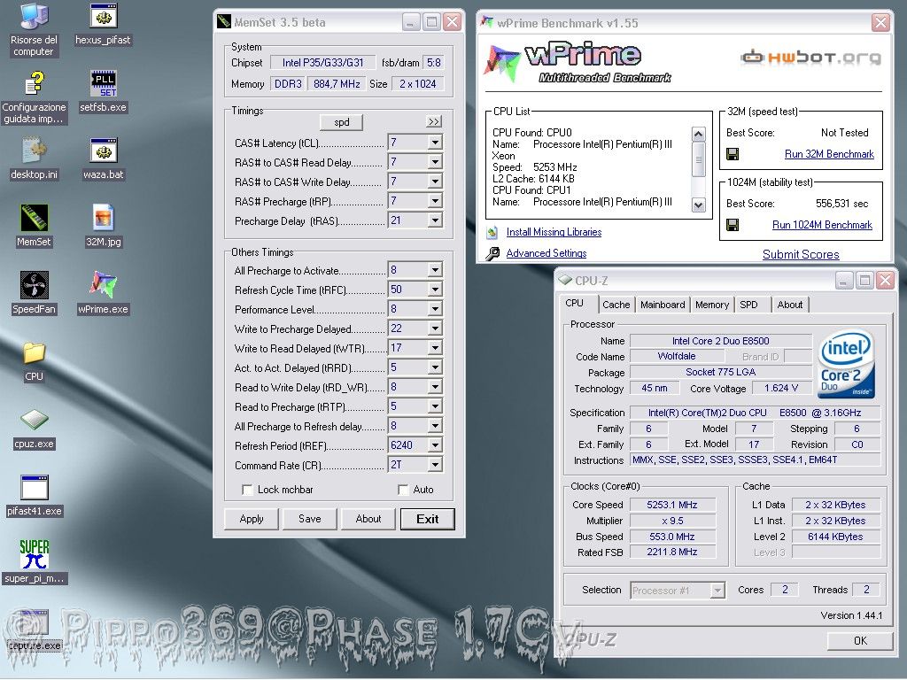Click the OK button in CPU-Z

pos(860,641)
